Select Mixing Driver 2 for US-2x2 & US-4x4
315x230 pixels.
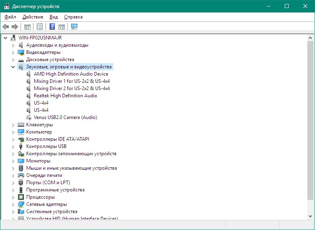tap(72, 88)
